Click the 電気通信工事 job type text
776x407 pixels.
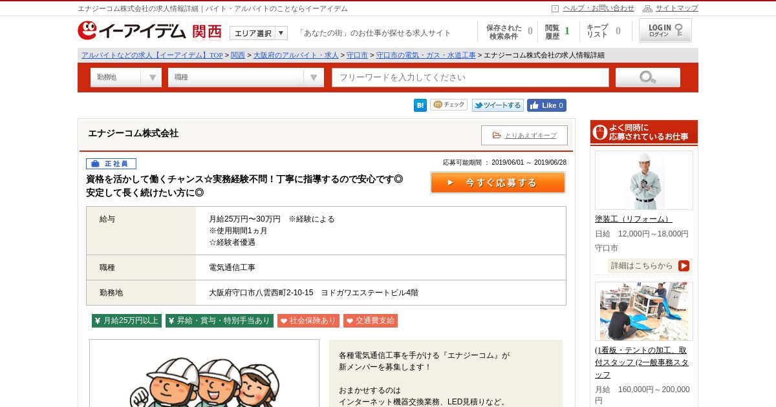tap(232, 267)
